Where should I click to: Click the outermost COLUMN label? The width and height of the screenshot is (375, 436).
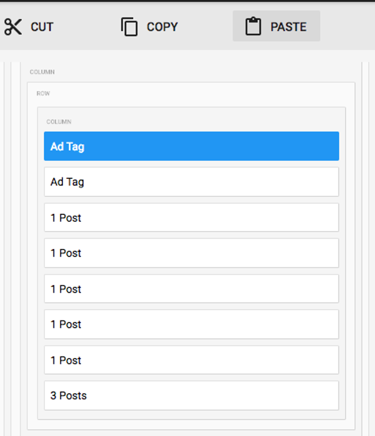click(x=42, y=72)
